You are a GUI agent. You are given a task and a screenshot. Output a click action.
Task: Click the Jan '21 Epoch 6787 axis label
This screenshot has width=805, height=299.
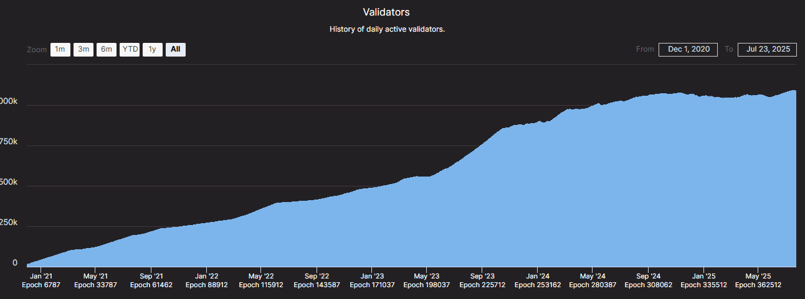(x=40, y=280)
